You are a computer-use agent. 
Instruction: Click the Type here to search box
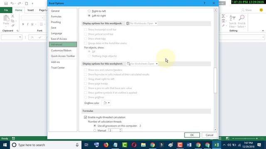[x=45, y=145]
